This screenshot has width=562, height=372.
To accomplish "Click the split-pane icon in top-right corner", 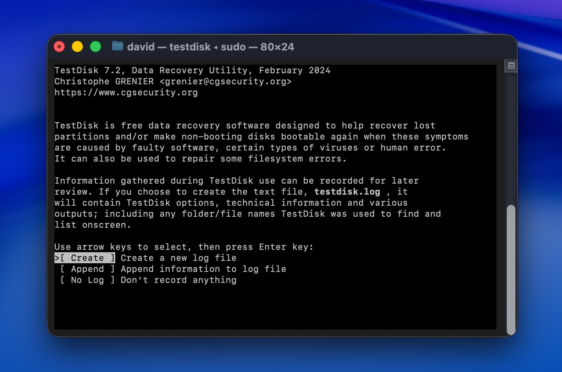I will tap(511, 65).
